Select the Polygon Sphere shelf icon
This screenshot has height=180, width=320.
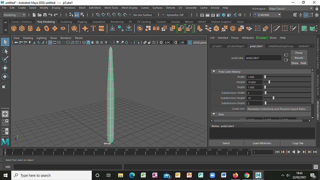coord(14,28)
